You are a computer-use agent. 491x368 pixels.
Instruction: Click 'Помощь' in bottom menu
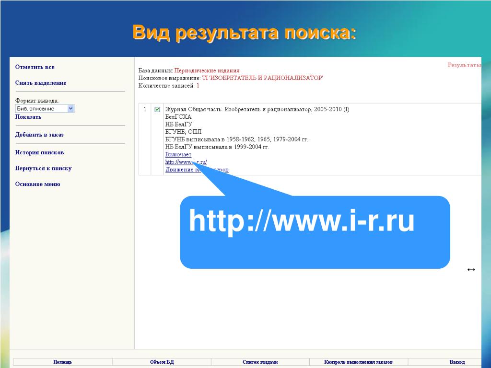(x=63, y=362)
